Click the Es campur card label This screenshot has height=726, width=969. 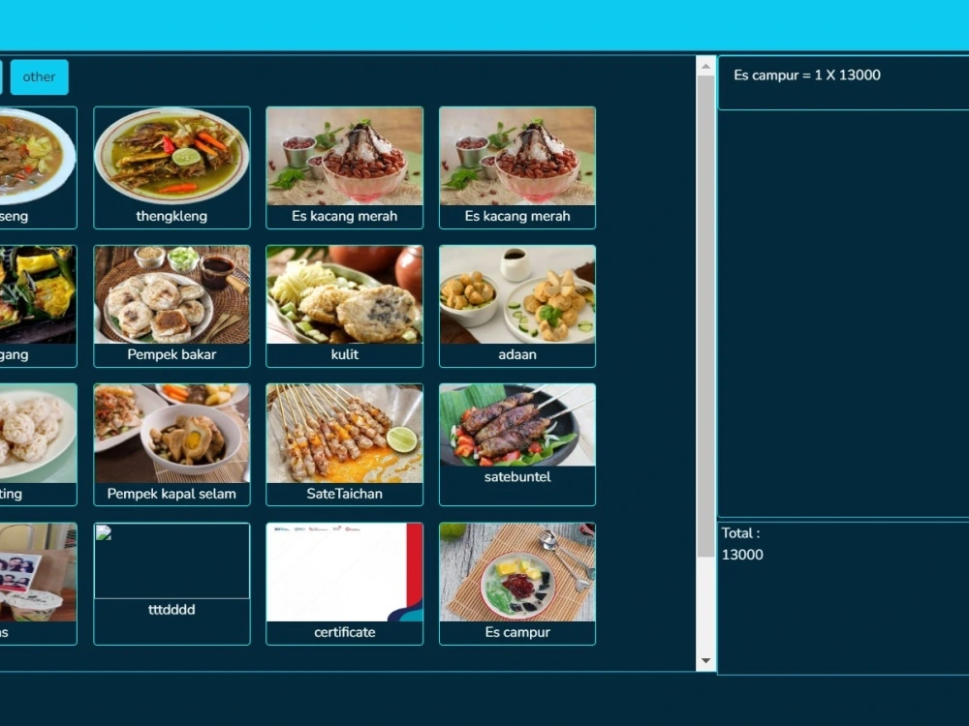pyautogui.click(x=517, y=632)
